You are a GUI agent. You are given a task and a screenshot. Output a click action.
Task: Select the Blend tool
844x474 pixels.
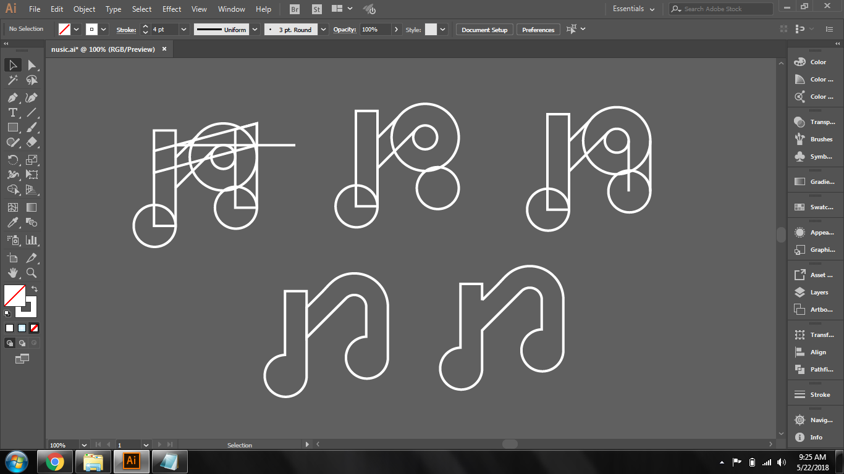click(x=32, y=222)
